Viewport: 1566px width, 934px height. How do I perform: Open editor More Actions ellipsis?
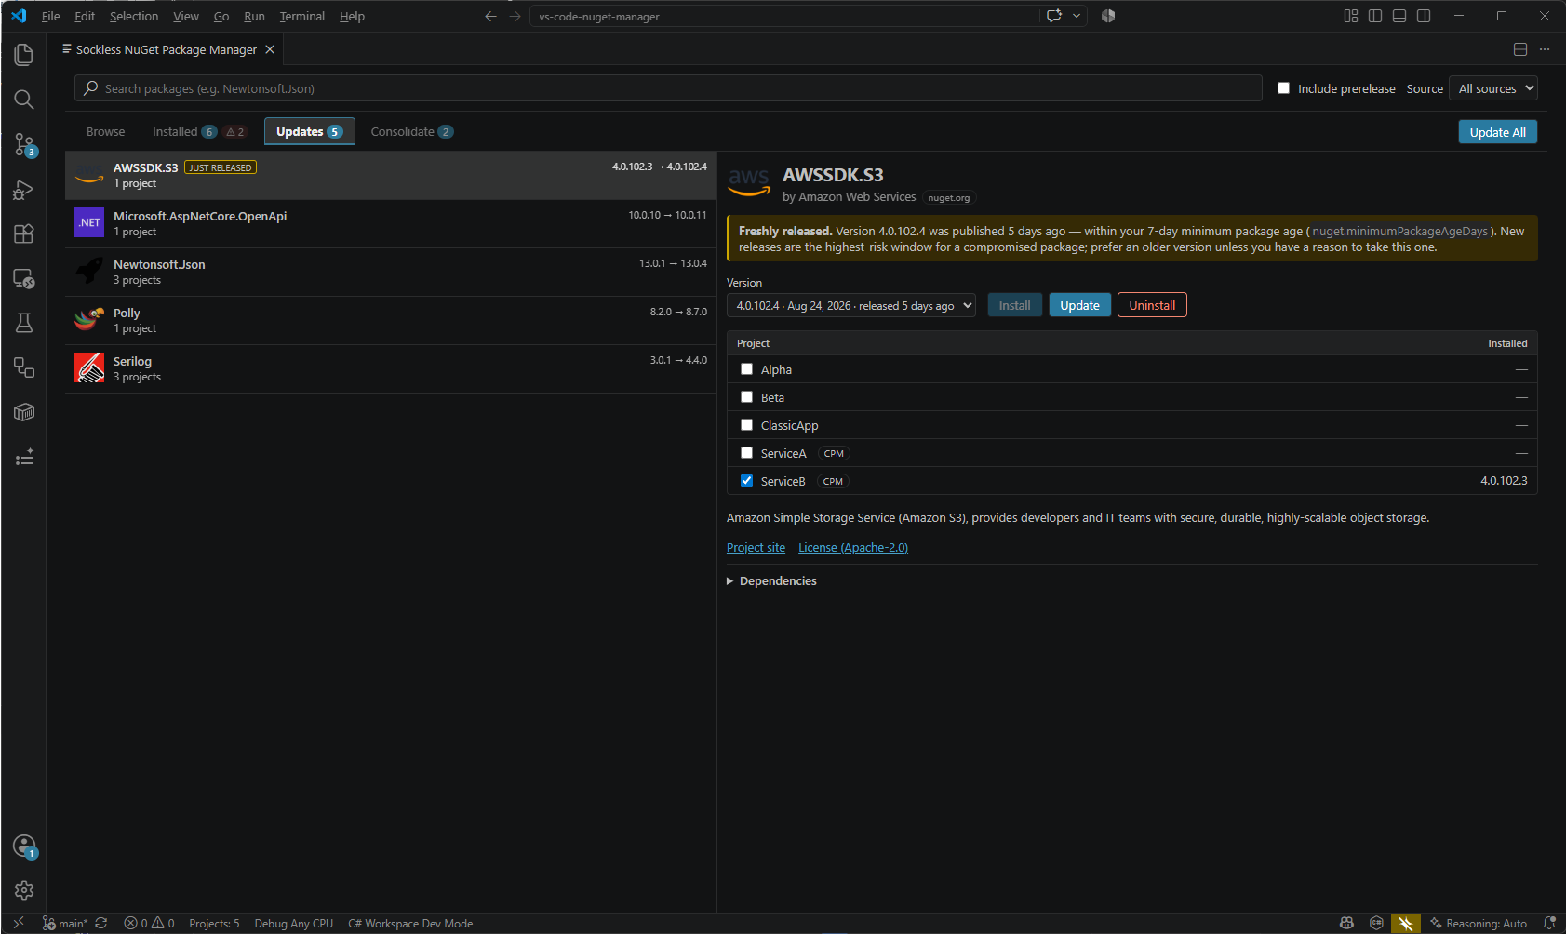coord(1545,49)
